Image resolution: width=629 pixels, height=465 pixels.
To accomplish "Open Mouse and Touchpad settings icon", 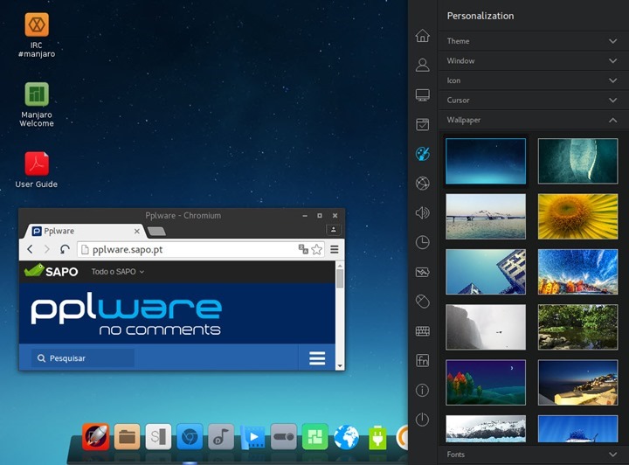I will (423, 302).
